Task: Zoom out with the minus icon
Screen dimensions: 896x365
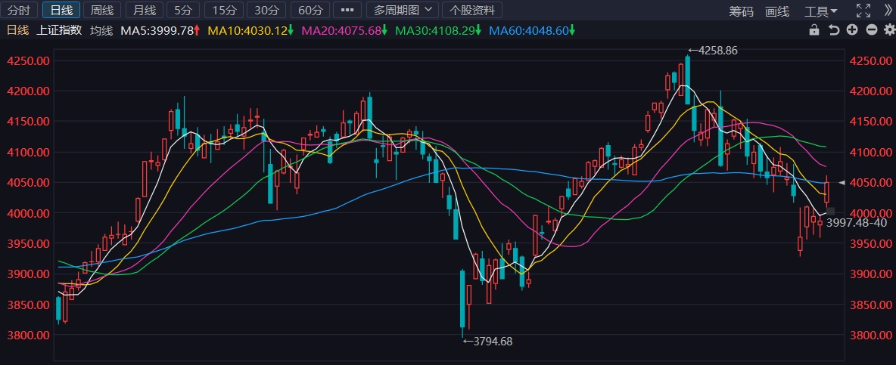Action: 872,31
